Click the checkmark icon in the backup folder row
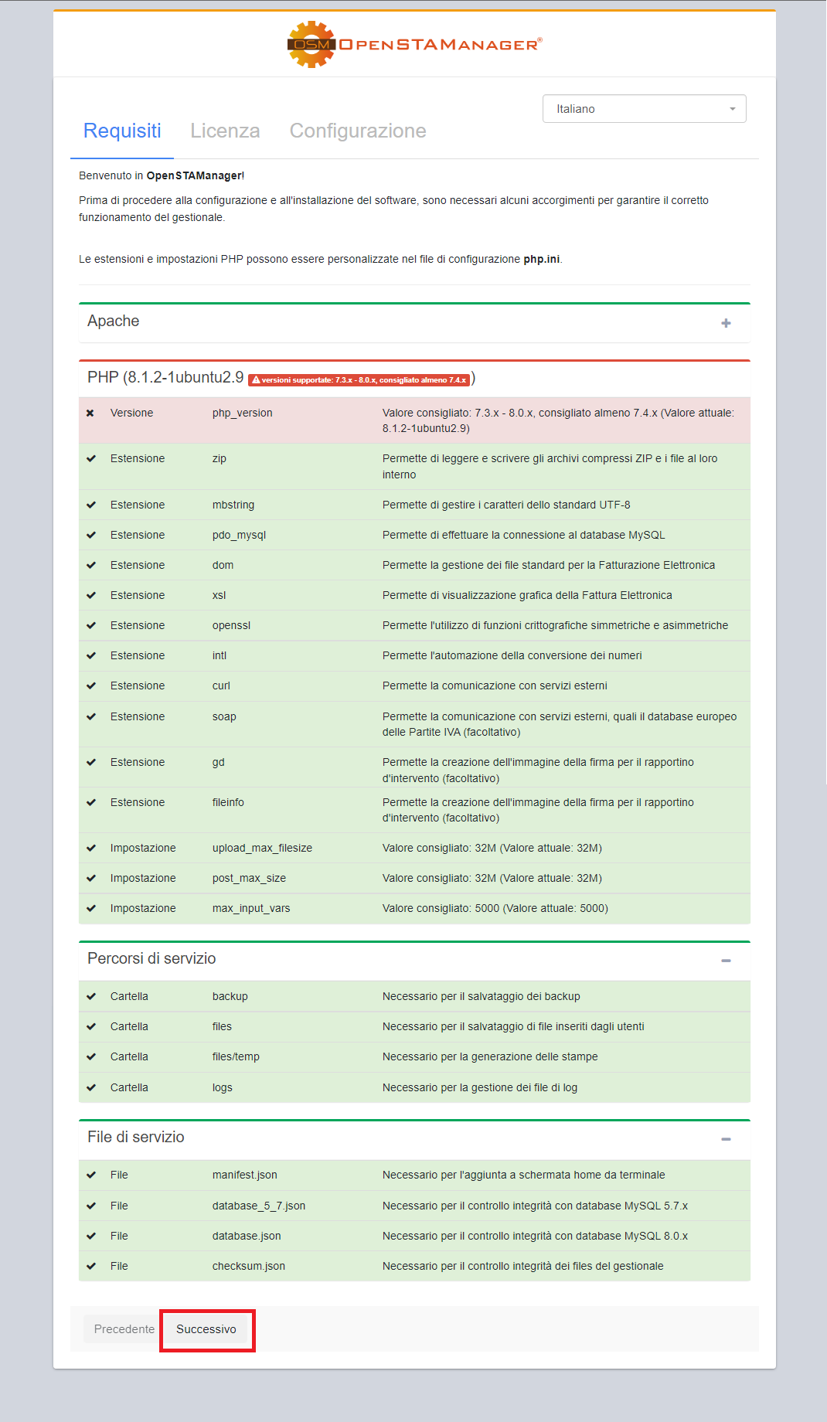Screen dimensions: 827x1422 [91, 997]
